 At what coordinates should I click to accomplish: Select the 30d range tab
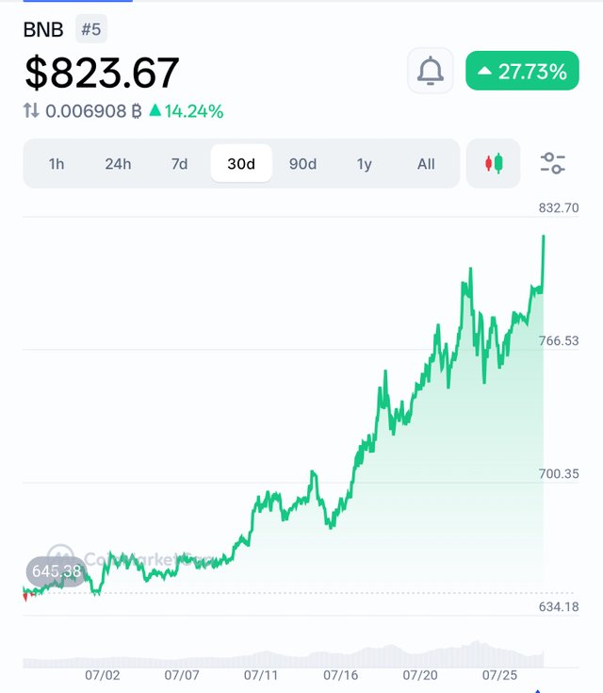241,164
